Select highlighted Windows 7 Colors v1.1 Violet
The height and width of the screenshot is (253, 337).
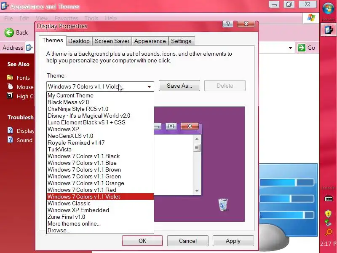click(x=100, y=196)
